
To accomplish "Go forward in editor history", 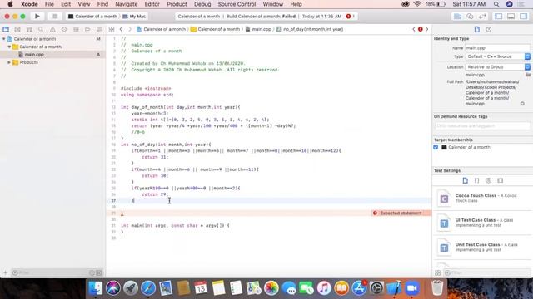I will click(x=130, y=30).
